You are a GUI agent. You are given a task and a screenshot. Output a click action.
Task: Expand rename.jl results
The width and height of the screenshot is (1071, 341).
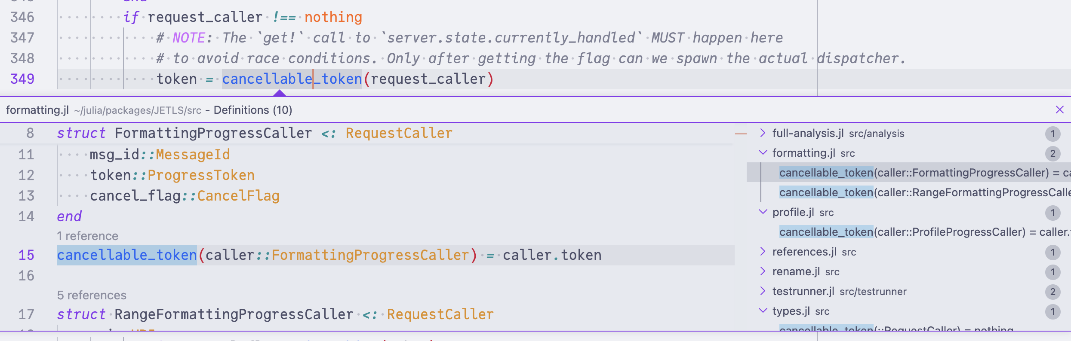pos(763,271)
